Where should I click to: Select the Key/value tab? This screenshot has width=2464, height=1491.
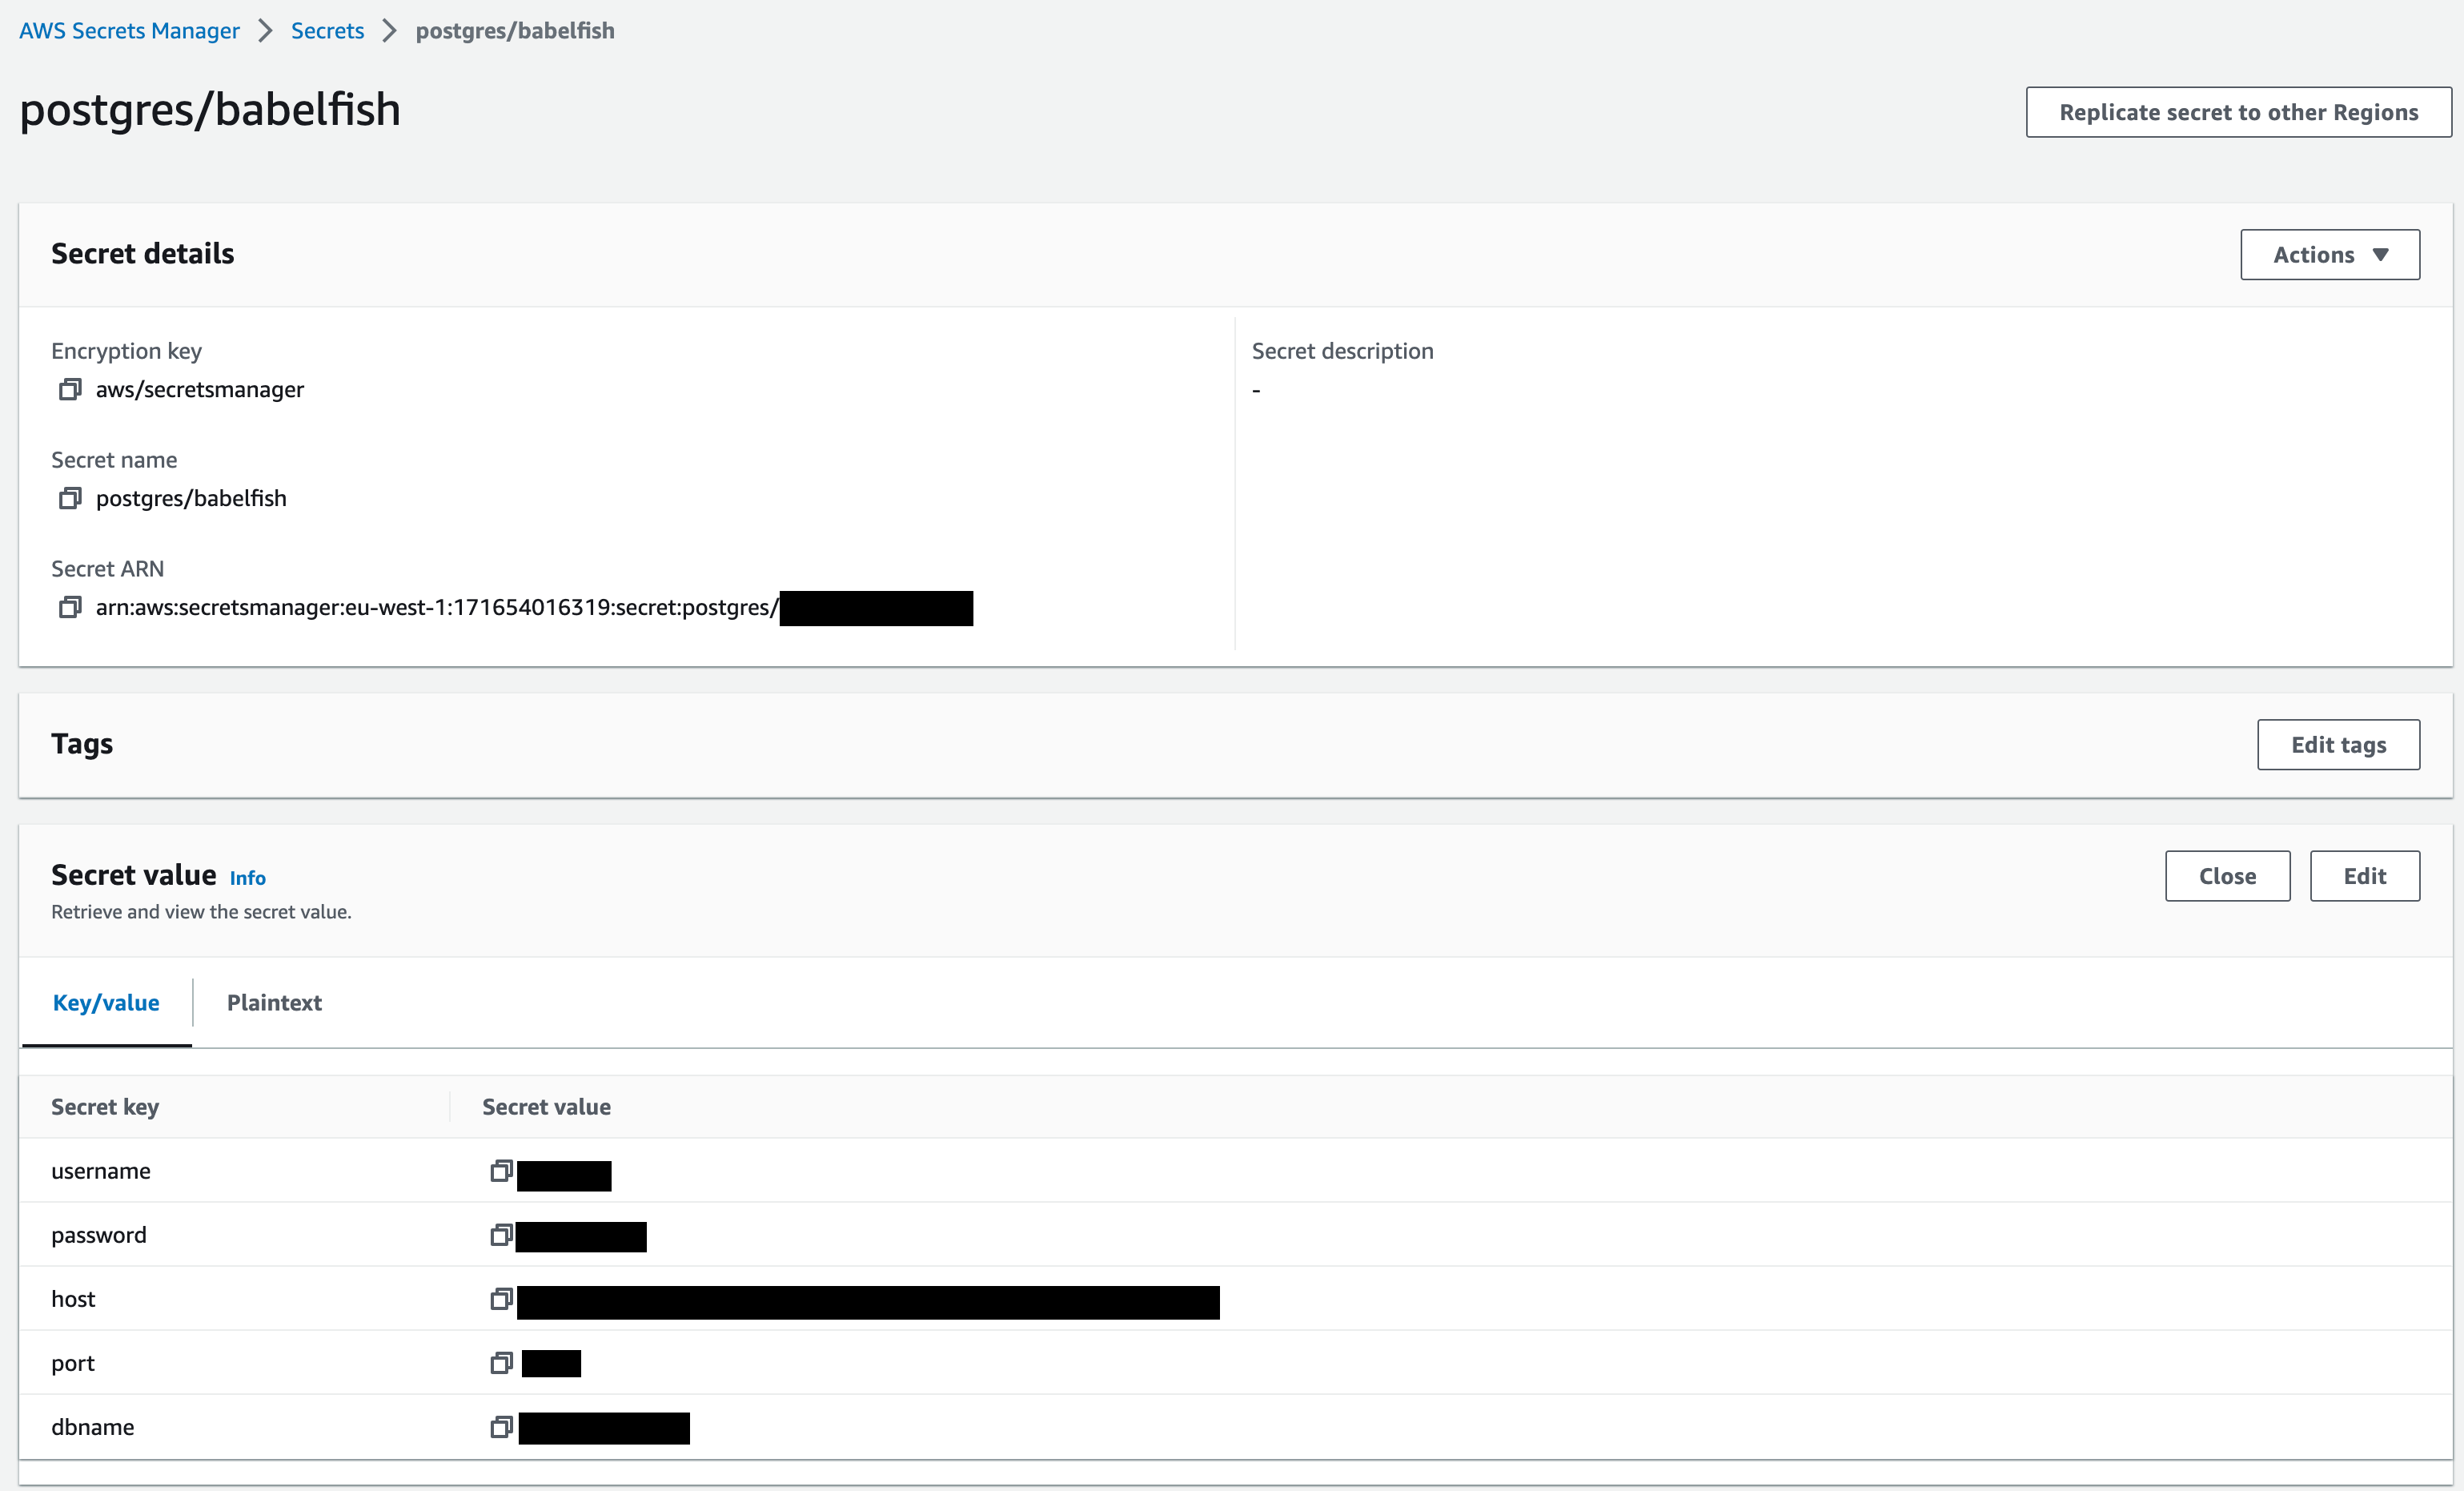tap(106, 1003)
